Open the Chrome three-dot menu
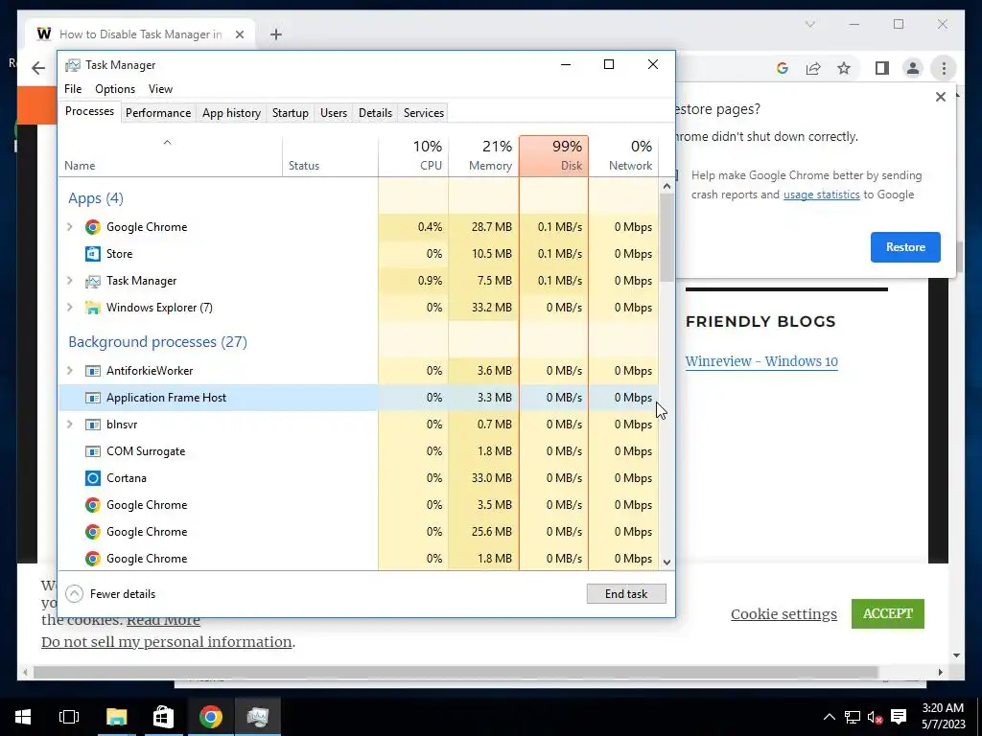 [944, 68]
